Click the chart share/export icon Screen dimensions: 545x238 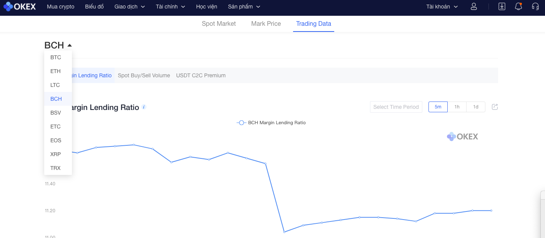pos(495,107)
